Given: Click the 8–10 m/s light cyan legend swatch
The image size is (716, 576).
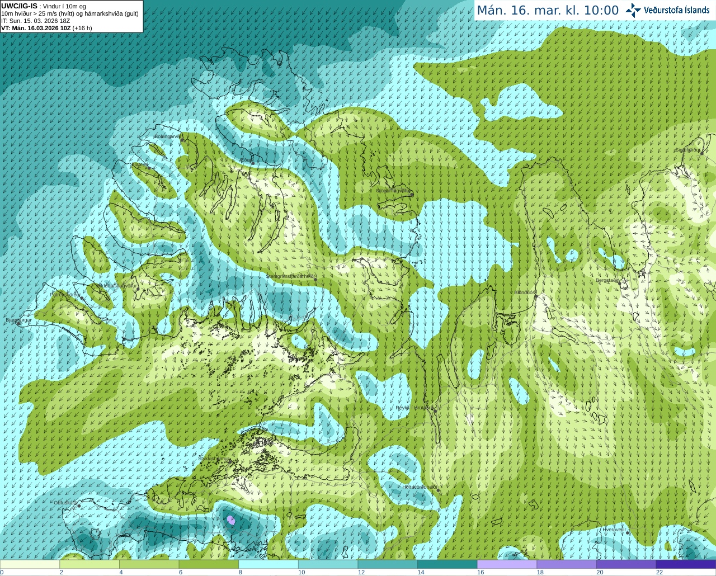Looking at the screenshot, I should tap(268, 564).
